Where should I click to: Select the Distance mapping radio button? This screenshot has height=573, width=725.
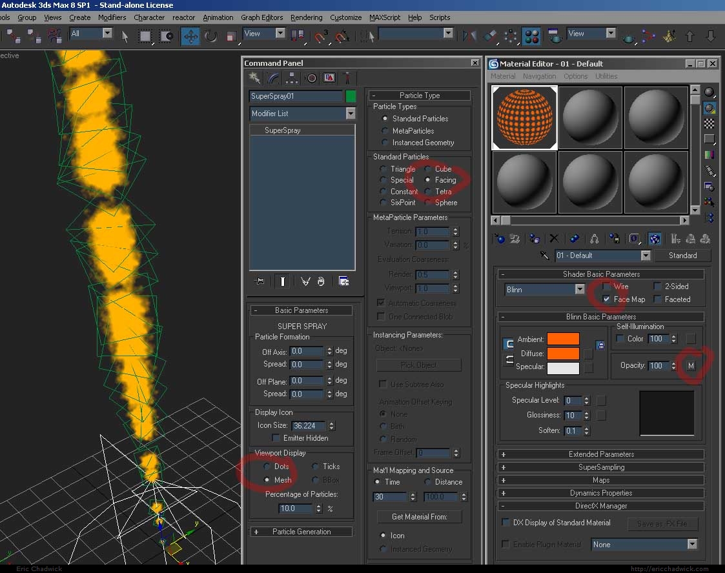(x=427, y=482)
